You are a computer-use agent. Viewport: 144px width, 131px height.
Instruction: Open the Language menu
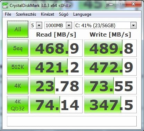(x=82, y=14)
